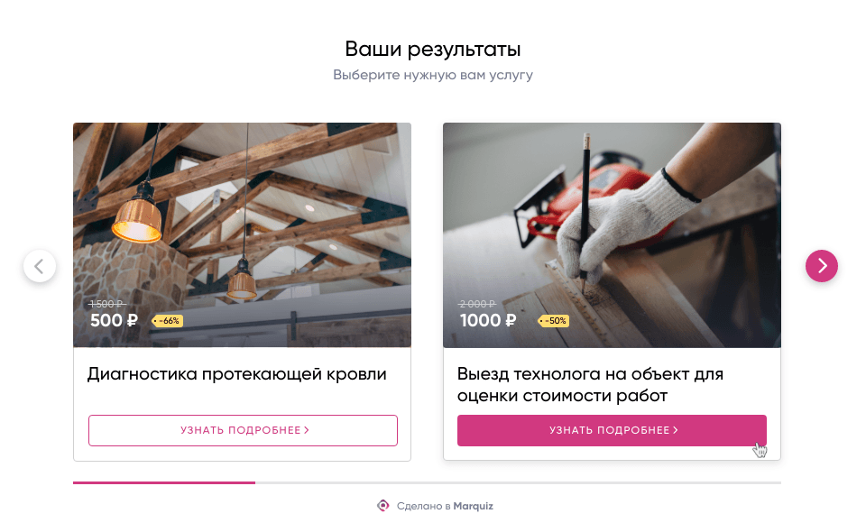Click the -66% discount tag badge
Screen dimensions: 866x532
168,321
